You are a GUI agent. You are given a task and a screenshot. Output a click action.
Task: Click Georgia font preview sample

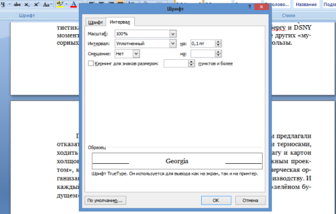177,161
